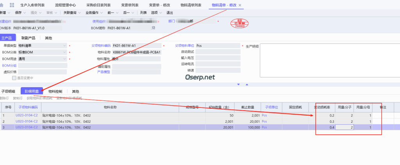Image resolution: width=400 pixels, height=165 pixels.
Task: Select the 变动损耗率 cell showing 0.2
Action: tap(322, 115)
